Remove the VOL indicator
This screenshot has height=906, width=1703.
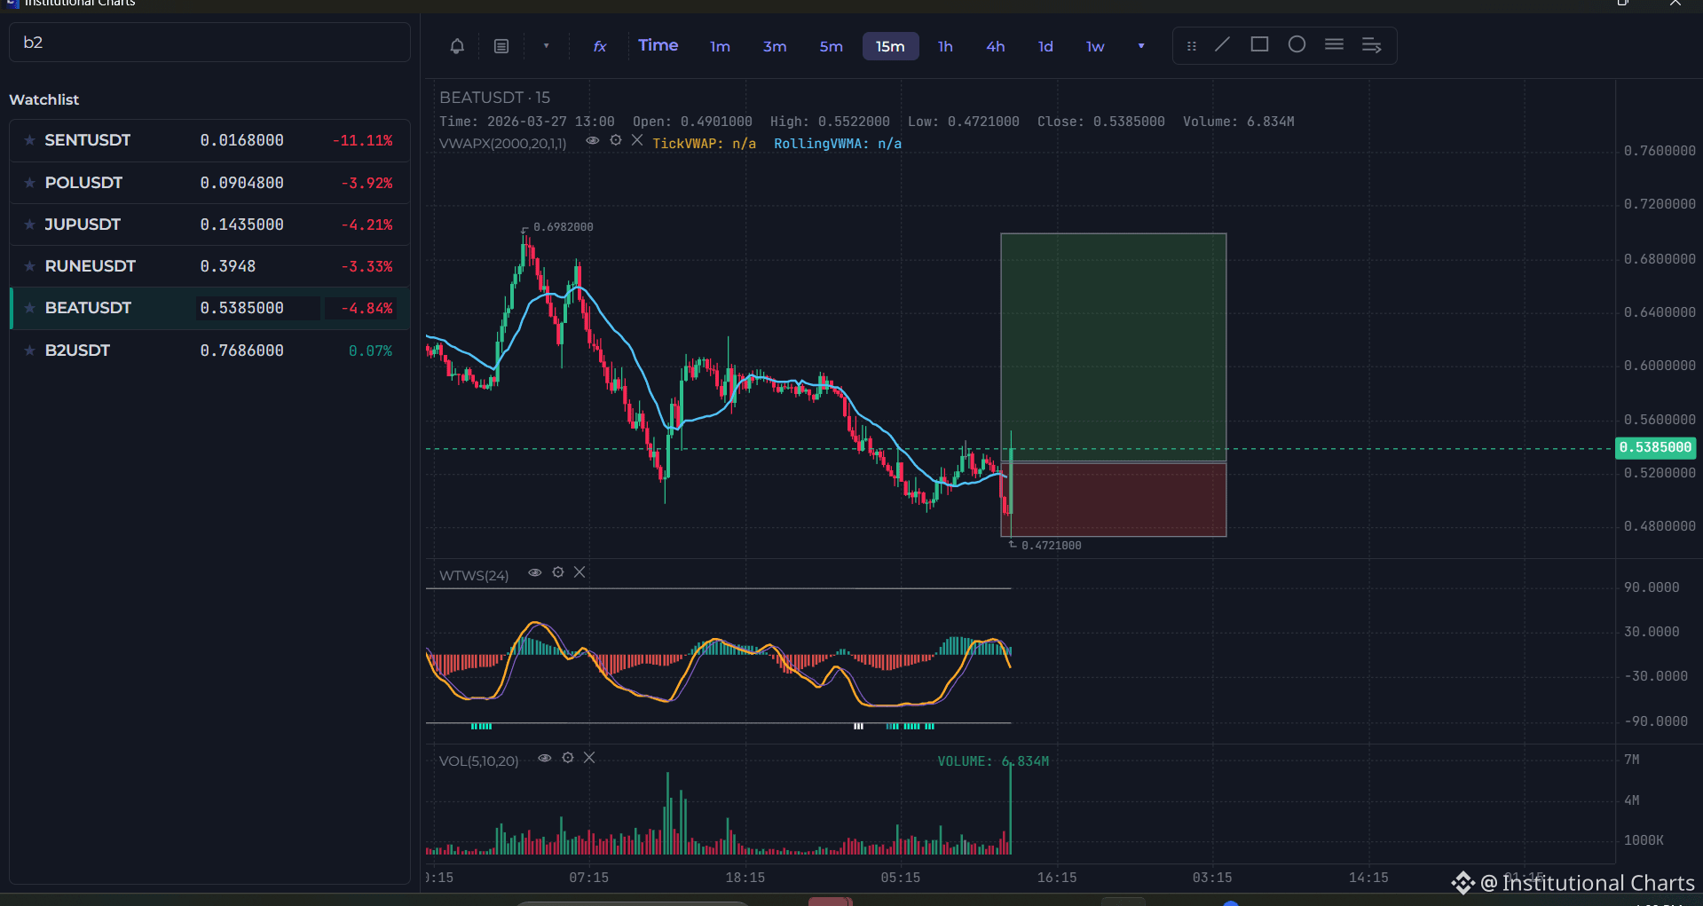[589, 758]
